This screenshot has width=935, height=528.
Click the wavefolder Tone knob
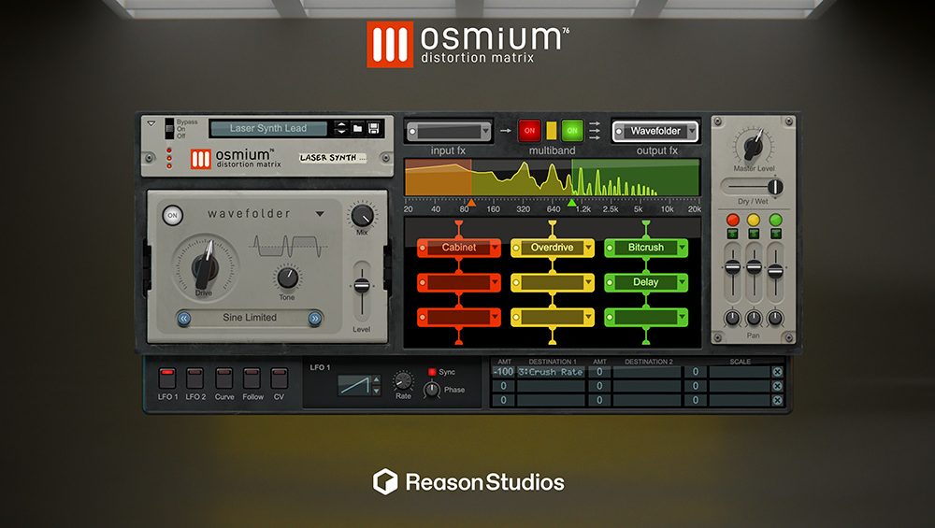click(x=287, y=278)
